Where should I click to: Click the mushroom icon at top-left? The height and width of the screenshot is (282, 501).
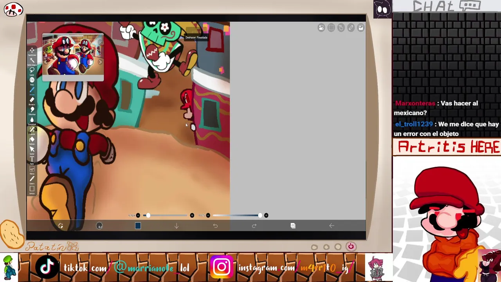point(13,9)
